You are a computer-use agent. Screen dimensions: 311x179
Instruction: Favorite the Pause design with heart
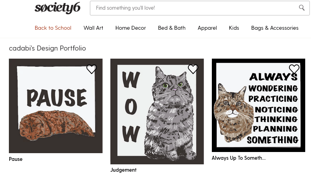tap(91, 69)
